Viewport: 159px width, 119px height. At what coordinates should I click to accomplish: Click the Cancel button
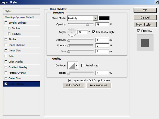(x=145, y=17)
